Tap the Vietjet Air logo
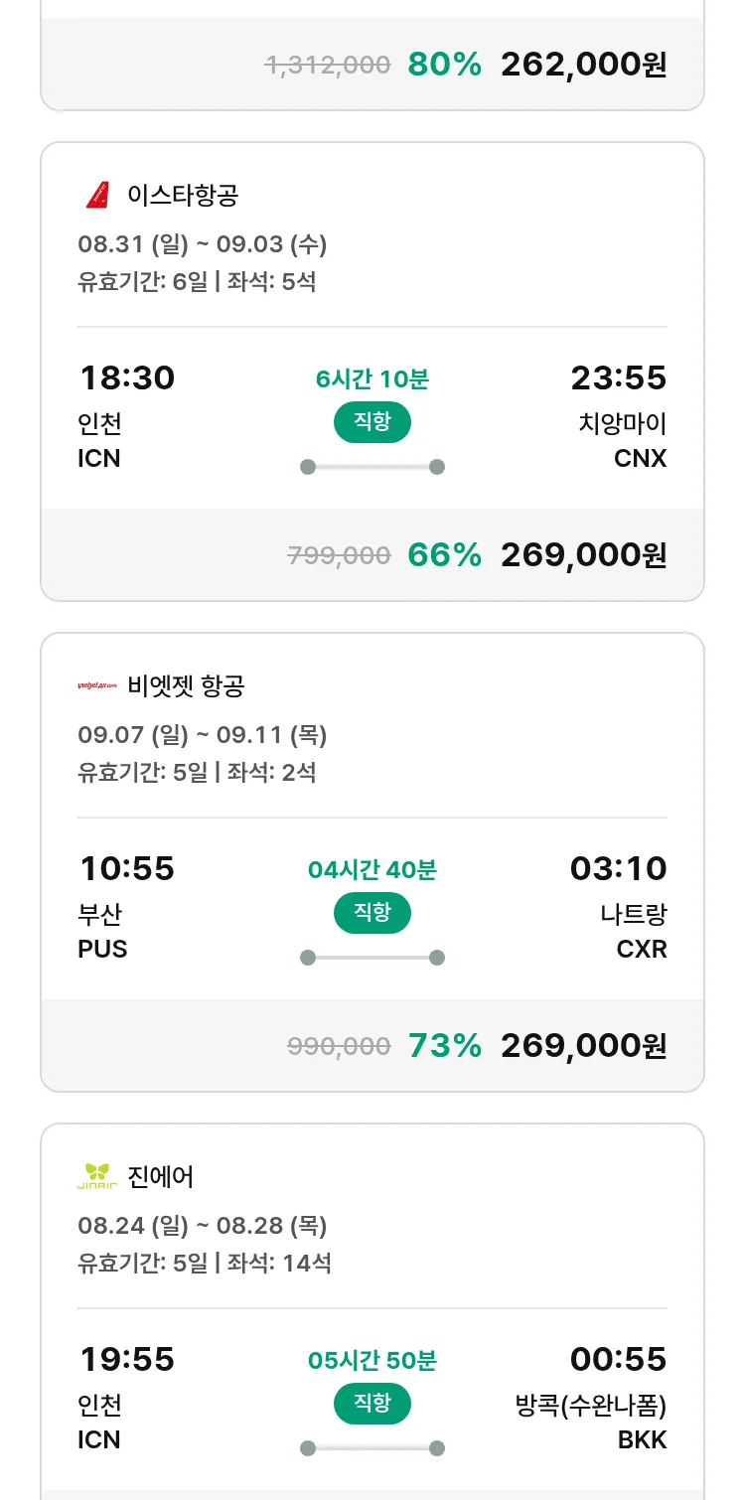Image resolution: width=745 pixels, height=1500 pixels. tap(97, 685)
